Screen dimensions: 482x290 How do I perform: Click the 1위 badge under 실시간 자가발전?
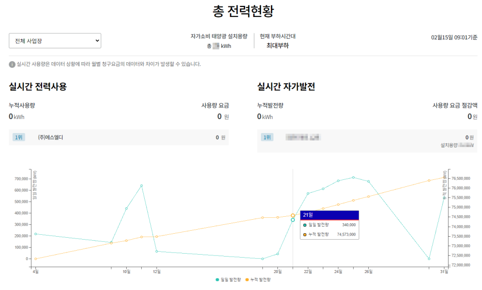point(267,138)
